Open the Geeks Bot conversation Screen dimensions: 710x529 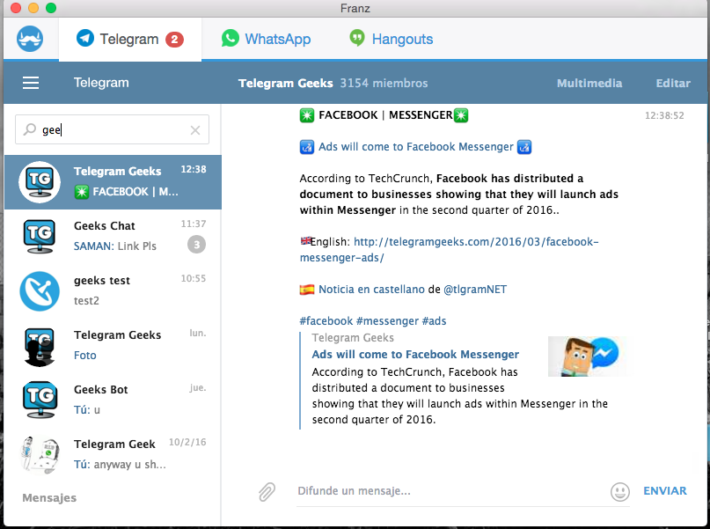[113, 400]
